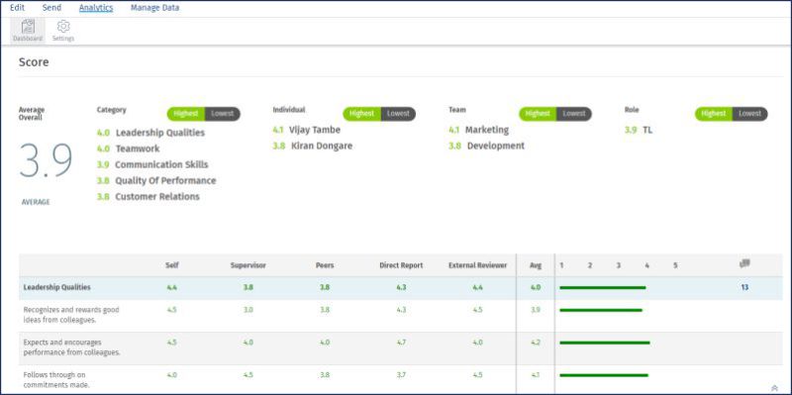Click the 'Expects and encourages' score bar

pyautogui.click(x=605, y=343)
